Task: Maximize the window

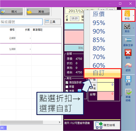Action: coord(120,3)
